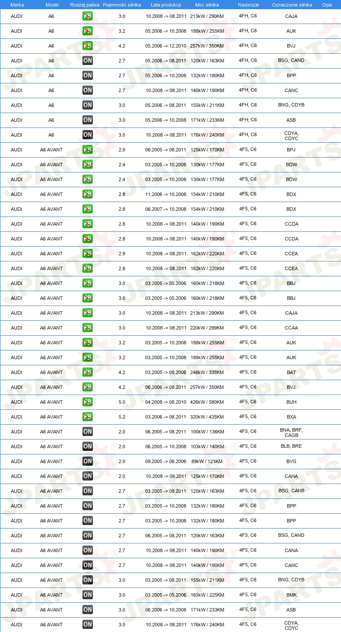Click petrol icon in the BXA row
This screenshot has height=632, width=341.
[x=88, y=417]
